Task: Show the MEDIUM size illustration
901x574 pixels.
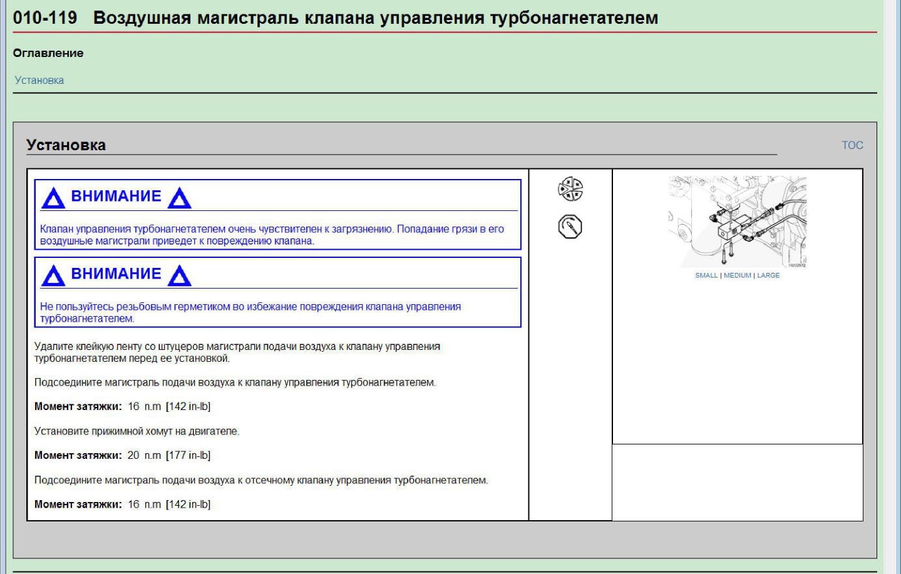Action: point(737,275)
